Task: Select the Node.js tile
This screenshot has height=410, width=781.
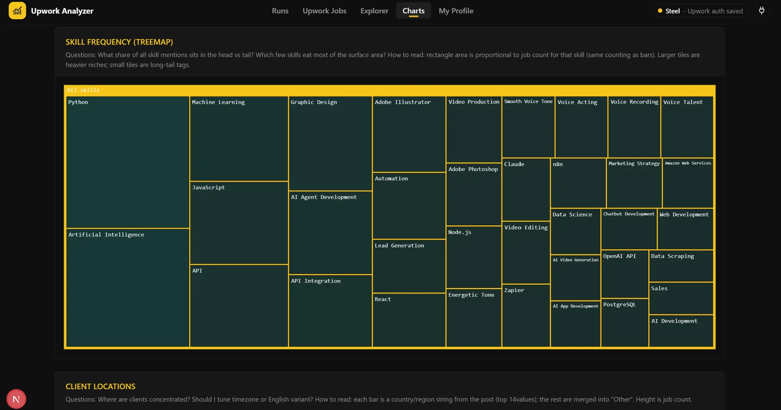Action: 474,257
